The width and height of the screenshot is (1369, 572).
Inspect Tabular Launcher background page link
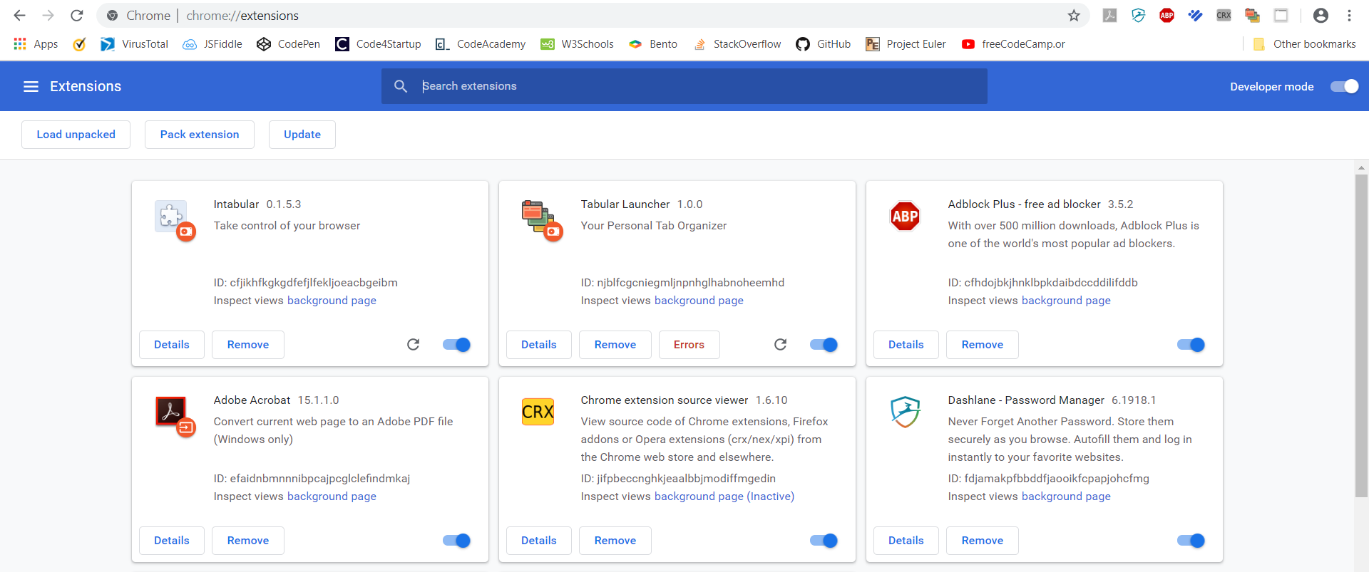coord(699,301)
